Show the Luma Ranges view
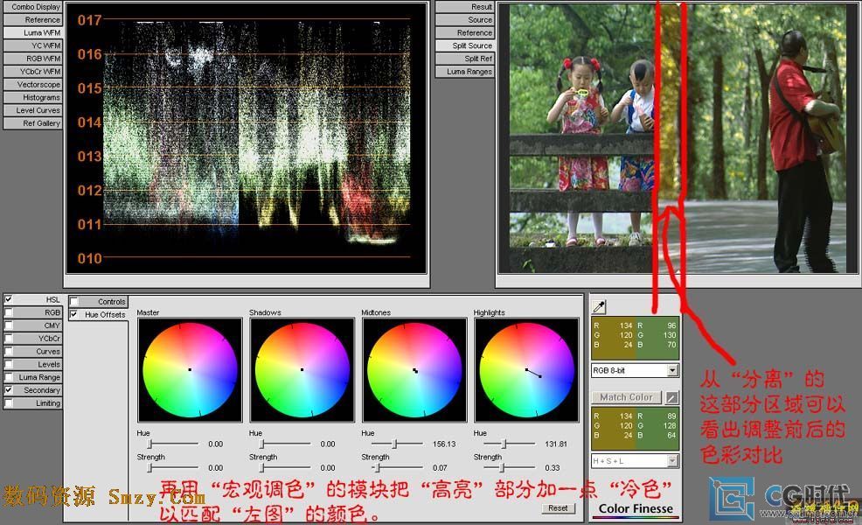 tap(465, 72)
